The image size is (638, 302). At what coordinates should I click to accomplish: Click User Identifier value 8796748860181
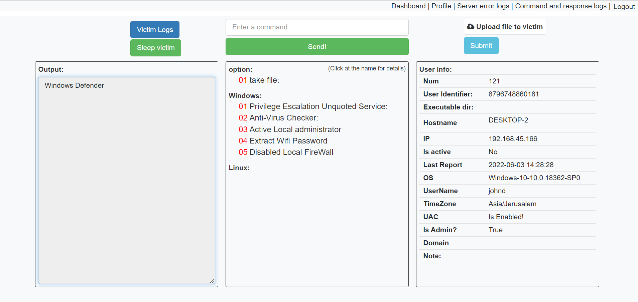pos(513,94)
